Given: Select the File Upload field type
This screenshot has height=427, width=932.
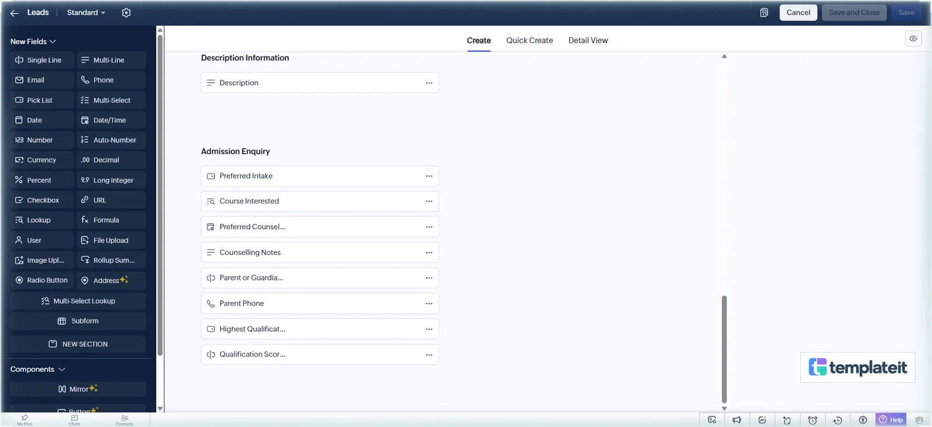Looking at the screenshot, I should pos(111,240).
